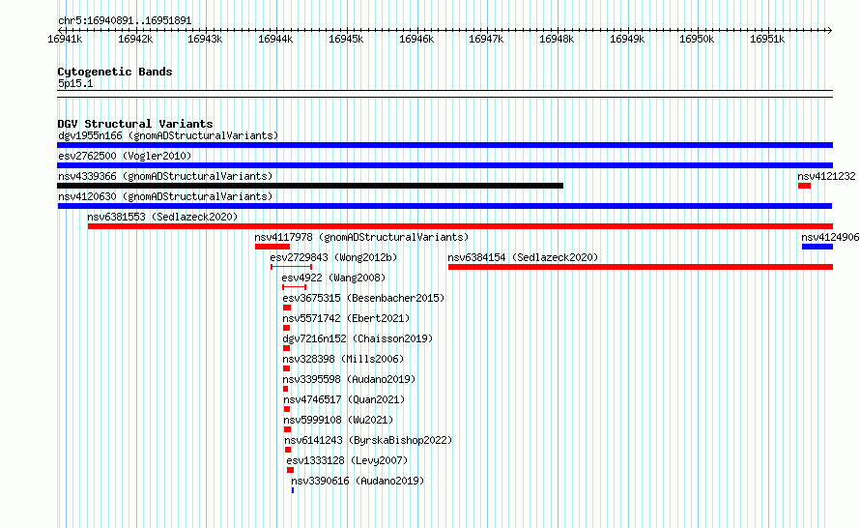Open nsv4120630 gnomAD variant label
This screenshot has height=528, width=860.
coord(165,196)
